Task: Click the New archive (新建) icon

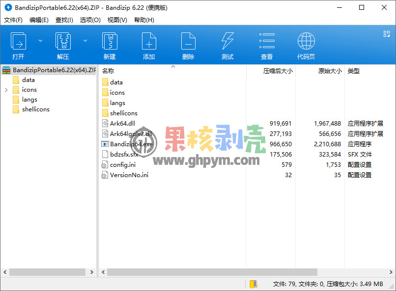Action: (x=110, y=41)
